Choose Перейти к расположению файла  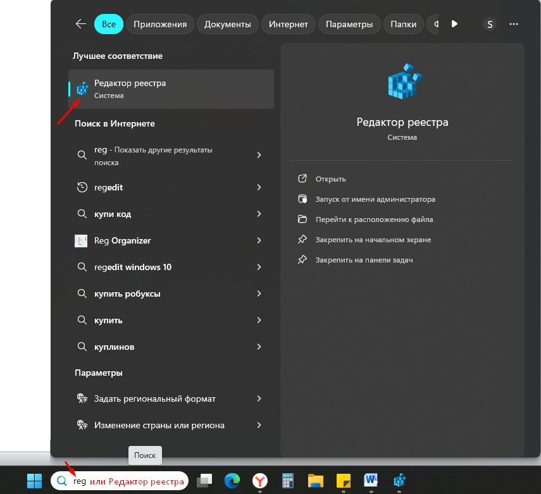click(x=375, y=219)
